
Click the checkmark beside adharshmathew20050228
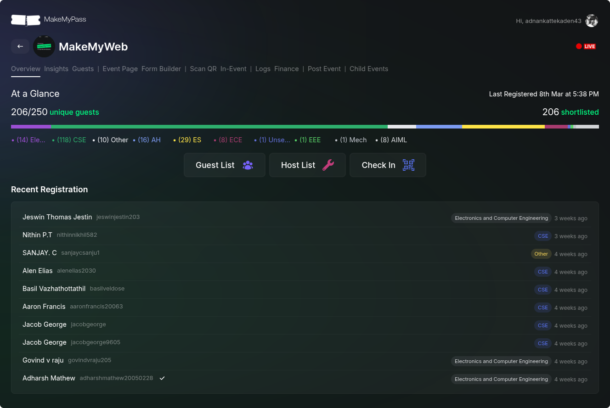162,378
